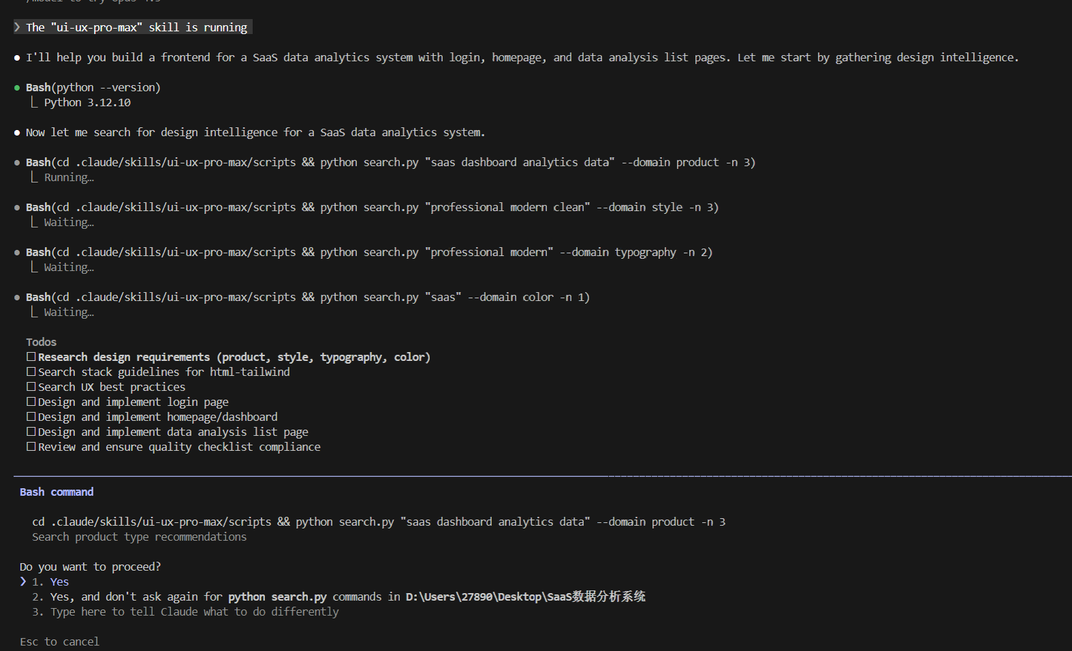This screenshot has height=651, width=1072.
Task: Click 'Waiting…' under the typography domain command
Action: [69, 267]
